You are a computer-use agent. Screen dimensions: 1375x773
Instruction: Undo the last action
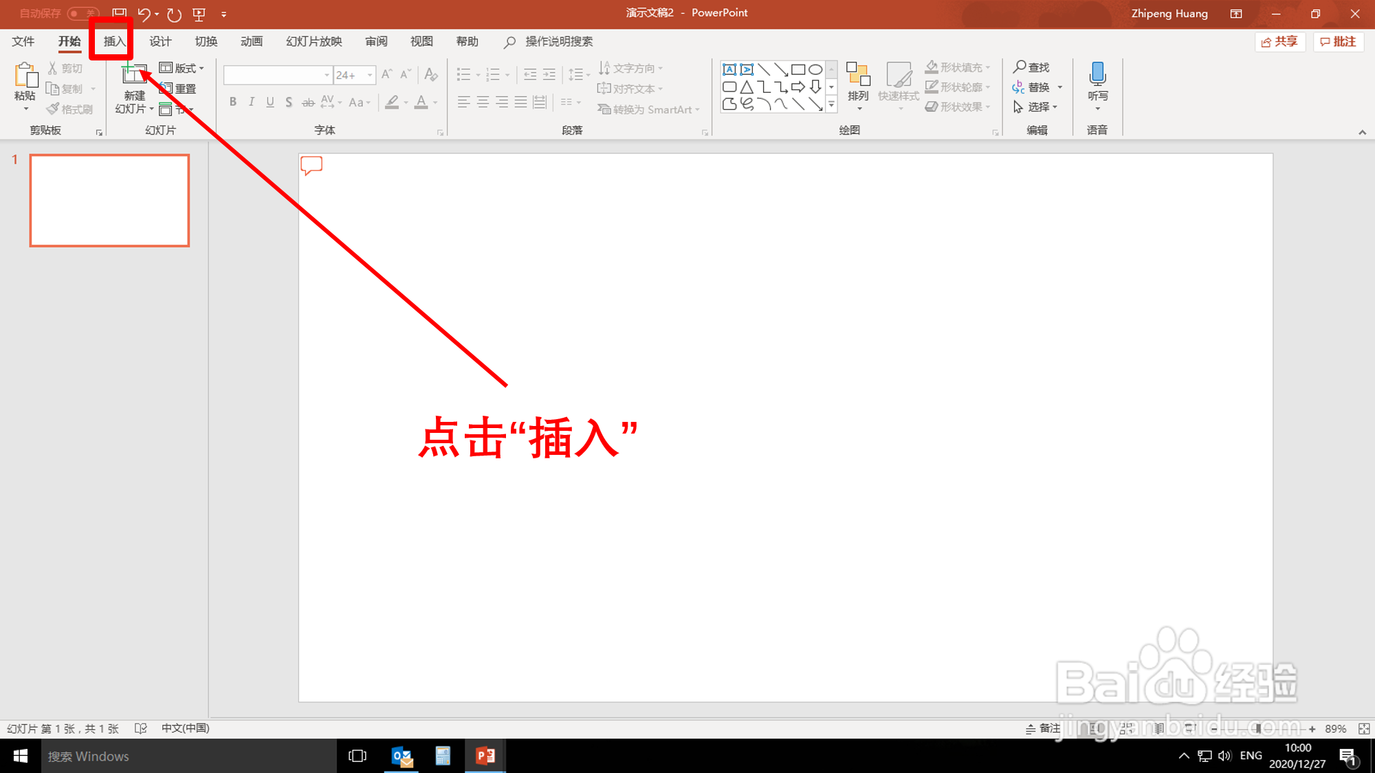point(144,14)
